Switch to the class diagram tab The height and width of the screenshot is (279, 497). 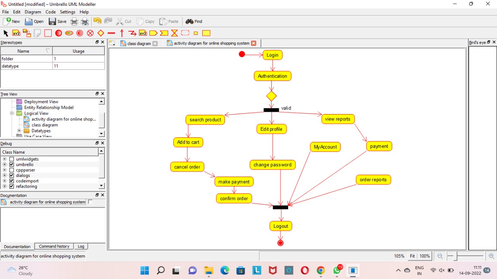(x=138, y=43)
